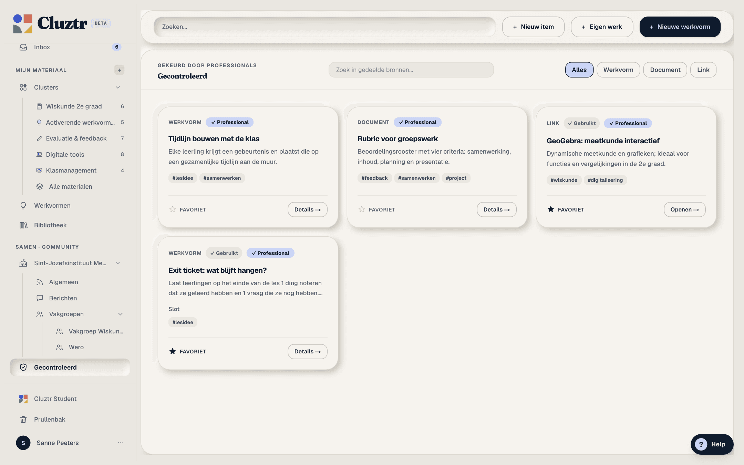Image resolution: width=744 pixels, height=465 pixels.
Task: Open the Wero group
Action: click(90, 347)
